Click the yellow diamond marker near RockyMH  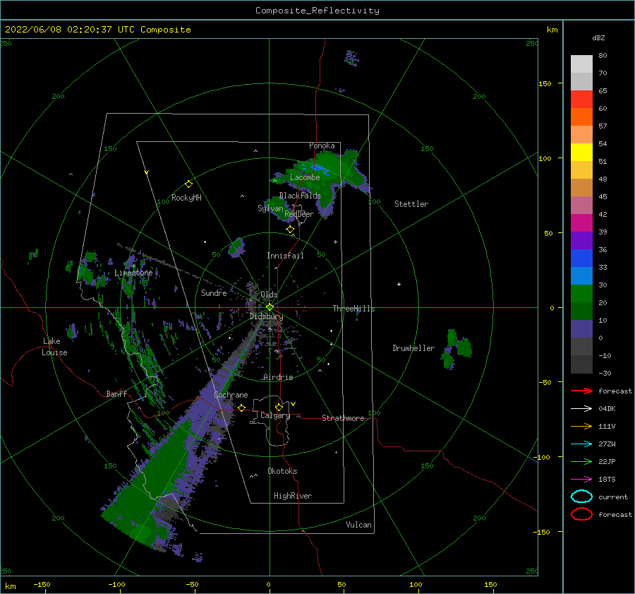(x=188, y=184)
